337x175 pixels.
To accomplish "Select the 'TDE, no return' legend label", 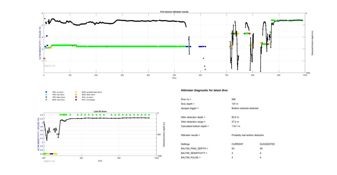I will point(58,92).
